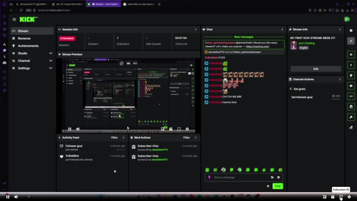Open X from browser sidebar

[4, 57]
